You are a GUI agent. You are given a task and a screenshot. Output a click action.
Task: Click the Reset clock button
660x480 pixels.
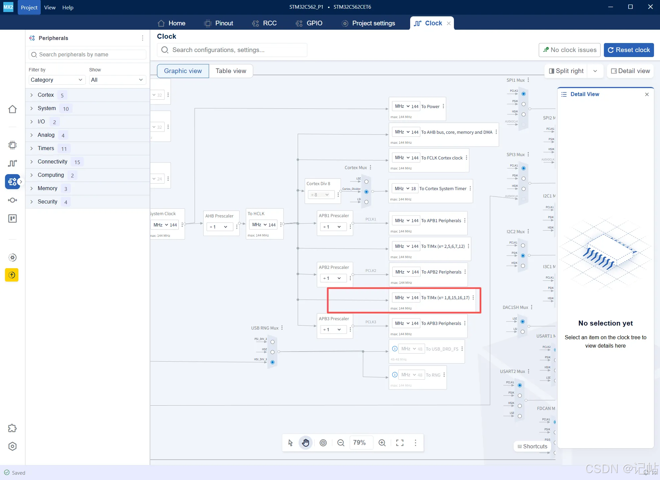tap(629, 50)
